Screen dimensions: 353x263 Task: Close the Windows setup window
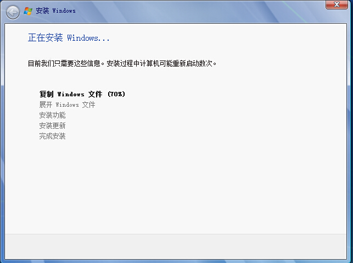[337, 4]
